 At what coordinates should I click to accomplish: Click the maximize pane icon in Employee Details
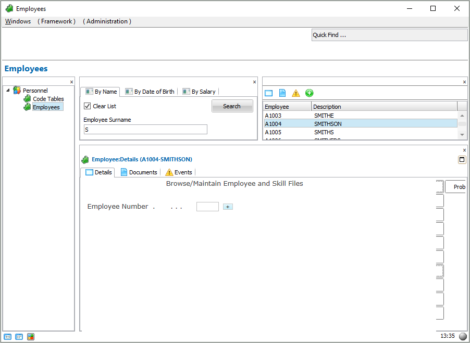click(462, 160)
